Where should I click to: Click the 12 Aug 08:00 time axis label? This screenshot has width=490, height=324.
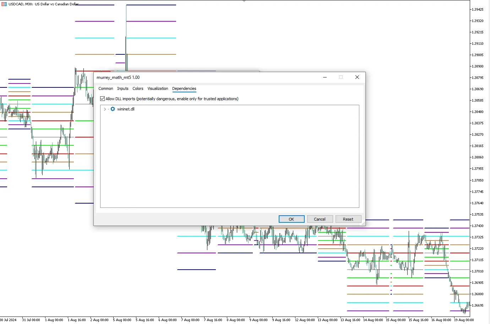pyautogui.click(x=305, y=320)
